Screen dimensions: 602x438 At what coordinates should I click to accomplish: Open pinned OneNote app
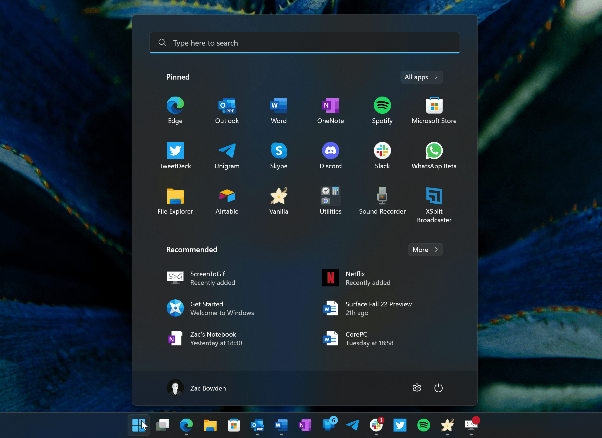click(331, 110)
